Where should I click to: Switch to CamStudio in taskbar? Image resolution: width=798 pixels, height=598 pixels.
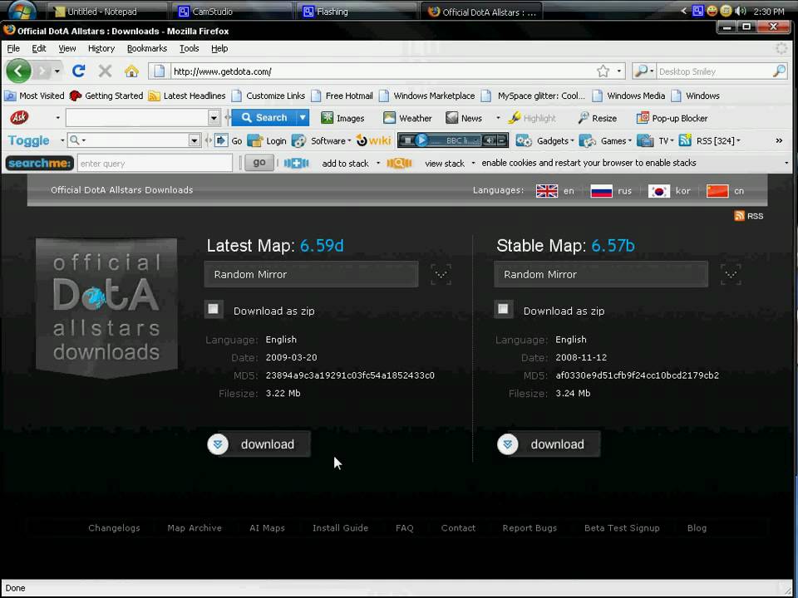(x=232, y=11)
